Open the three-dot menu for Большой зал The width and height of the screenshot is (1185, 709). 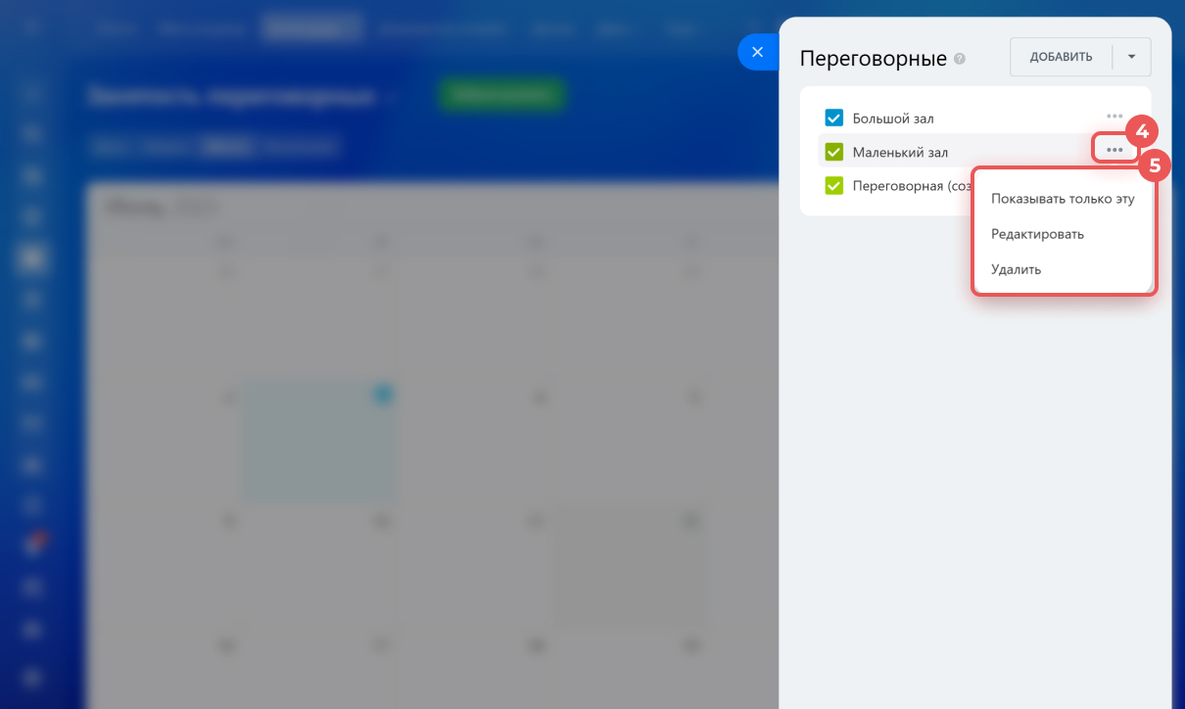tap(1114, 116)
